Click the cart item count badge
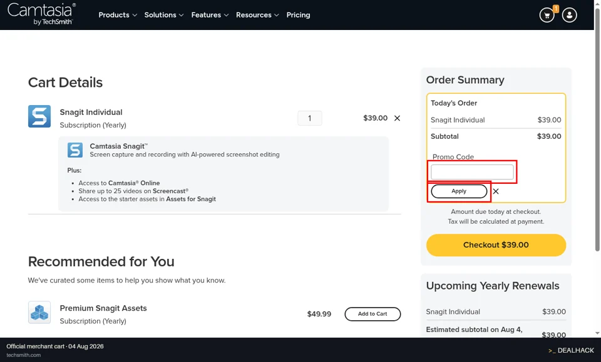This screenshot has width=601, height=362. [x=556, y=8]
